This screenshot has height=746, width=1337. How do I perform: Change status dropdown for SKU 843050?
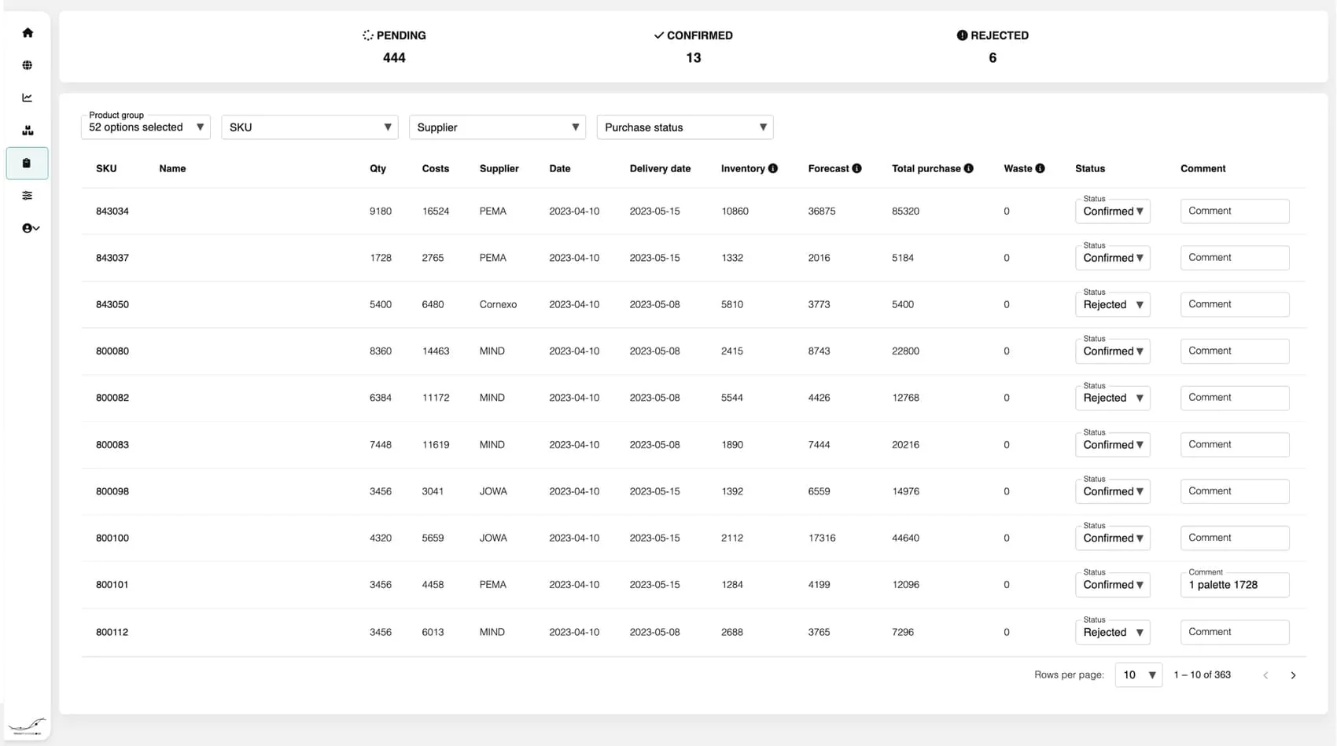(1112, 304)
